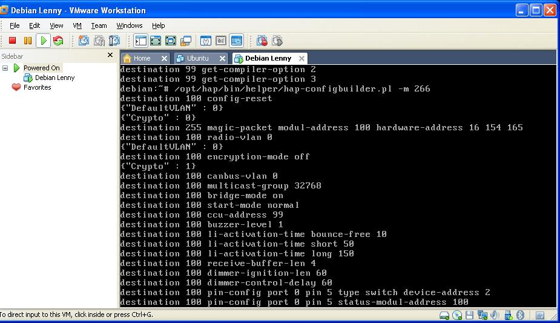Screen dimensions: 560x323
Task: Click the hard disk status icon
Action: pos(444,315)
